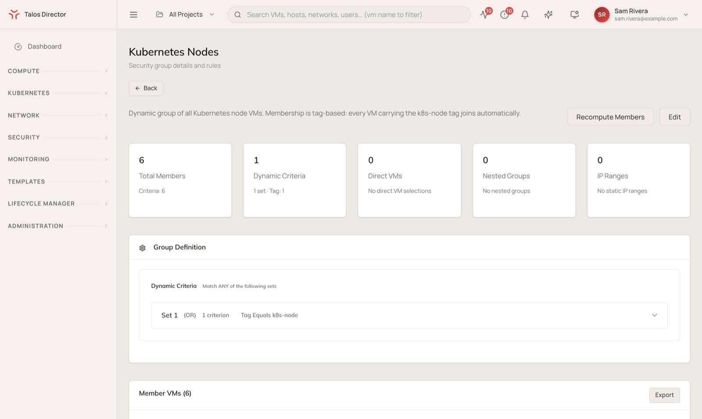
Task: Go back using the Back button
Action: (146, 88)
